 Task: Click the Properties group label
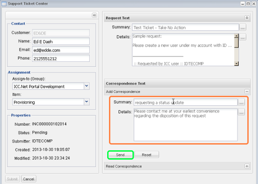pyautogui.click(x=21, y=115)
